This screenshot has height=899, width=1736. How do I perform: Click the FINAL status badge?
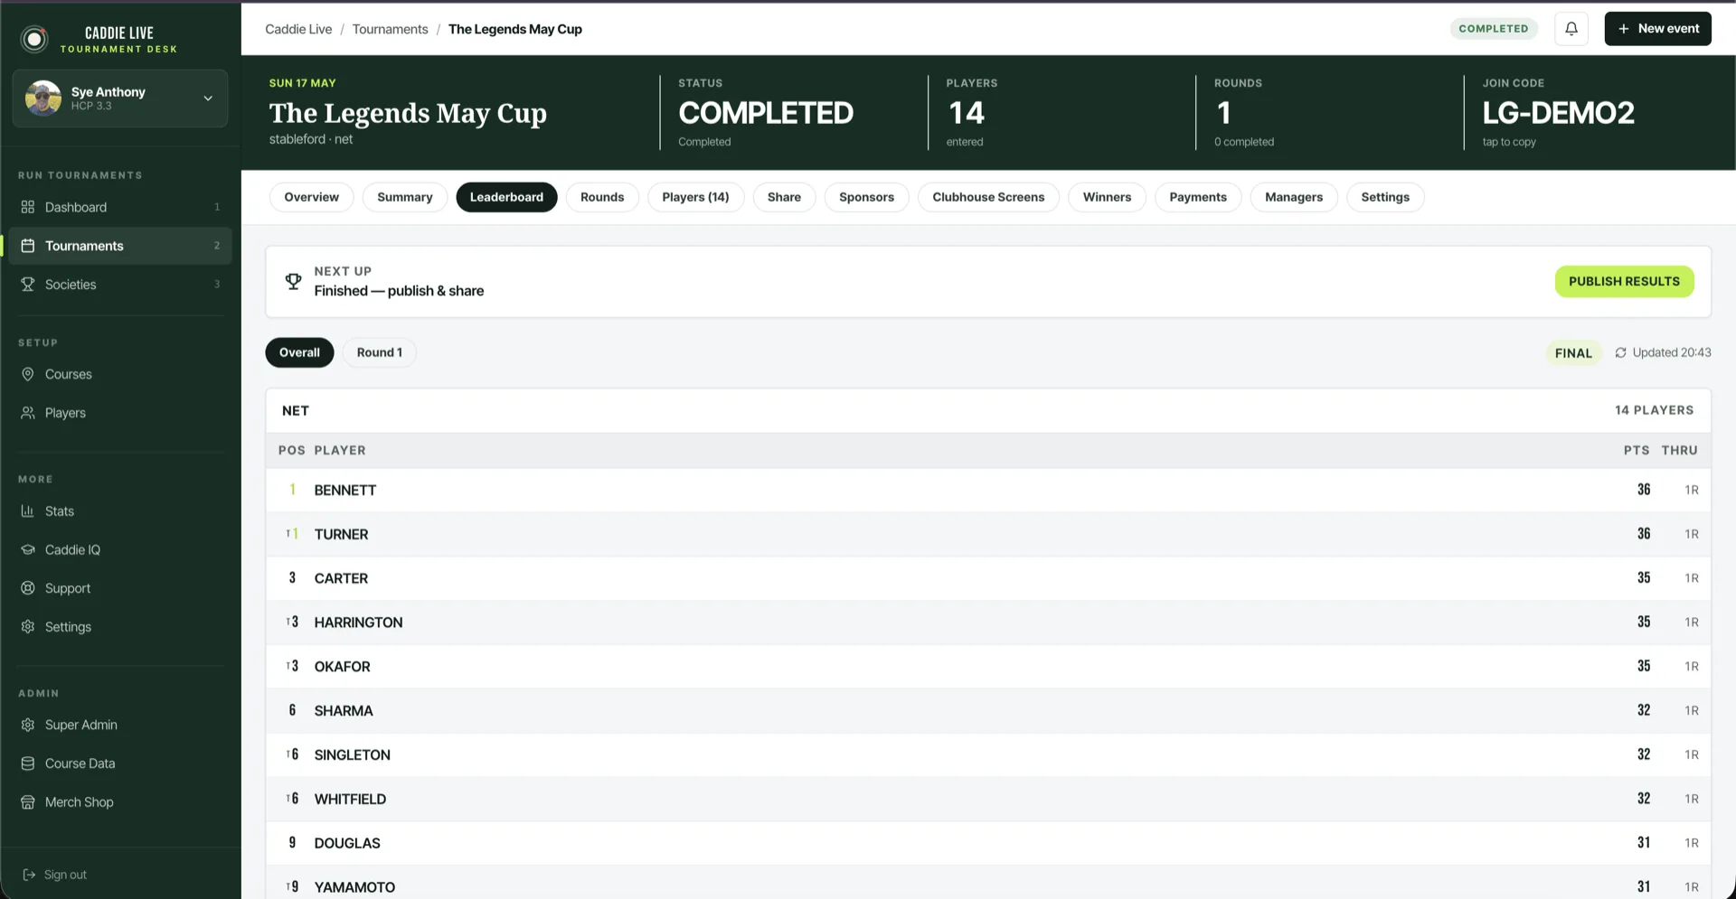1573,353
